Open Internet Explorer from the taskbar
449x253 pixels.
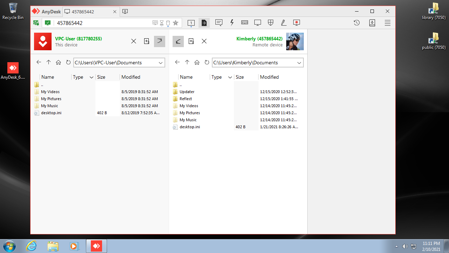(x=32, y=246)
